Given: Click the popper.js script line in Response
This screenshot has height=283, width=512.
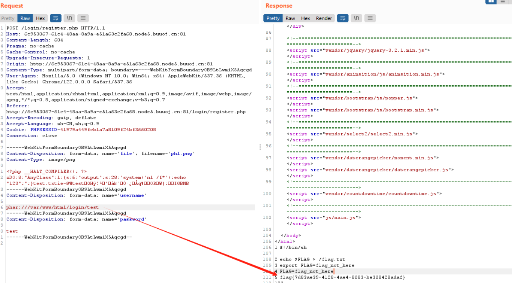Looking at the screenshot, I should (x=352, y=98).
